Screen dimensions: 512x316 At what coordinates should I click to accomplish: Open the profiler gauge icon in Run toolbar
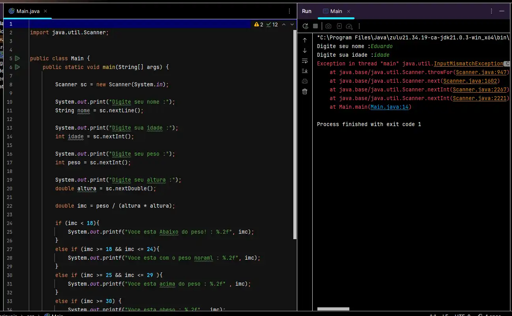(349, 26)
